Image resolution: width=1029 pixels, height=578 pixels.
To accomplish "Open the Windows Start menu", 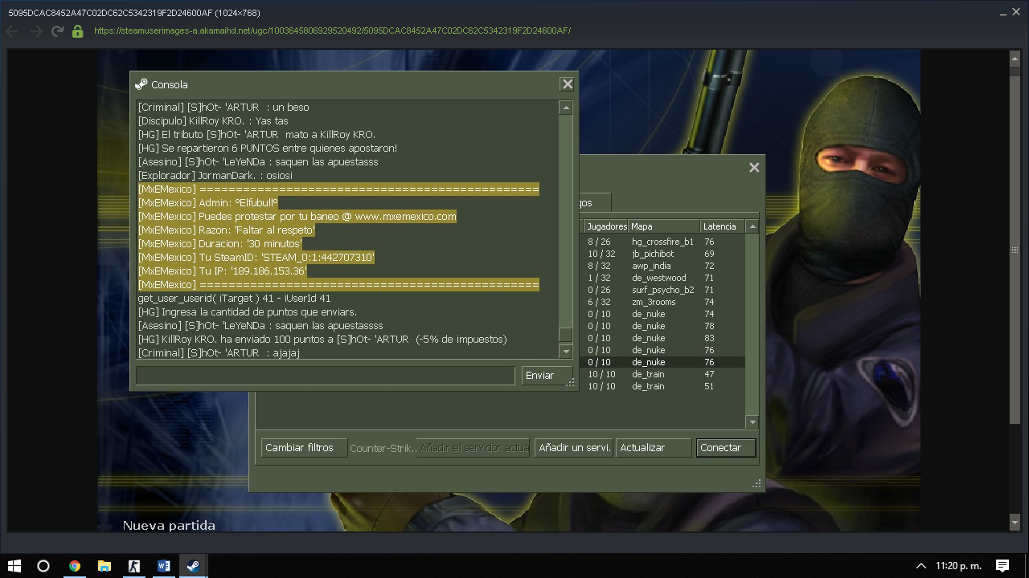I will pos(14,565).
